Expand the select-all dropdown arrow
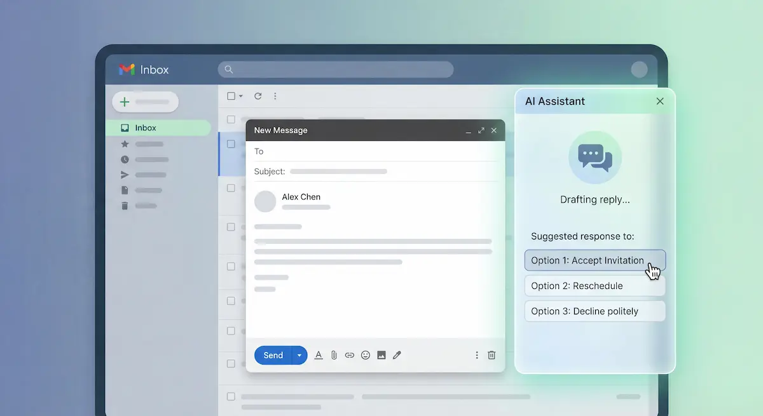Screen dimensions: 763x416 click(x=241, y=97)
